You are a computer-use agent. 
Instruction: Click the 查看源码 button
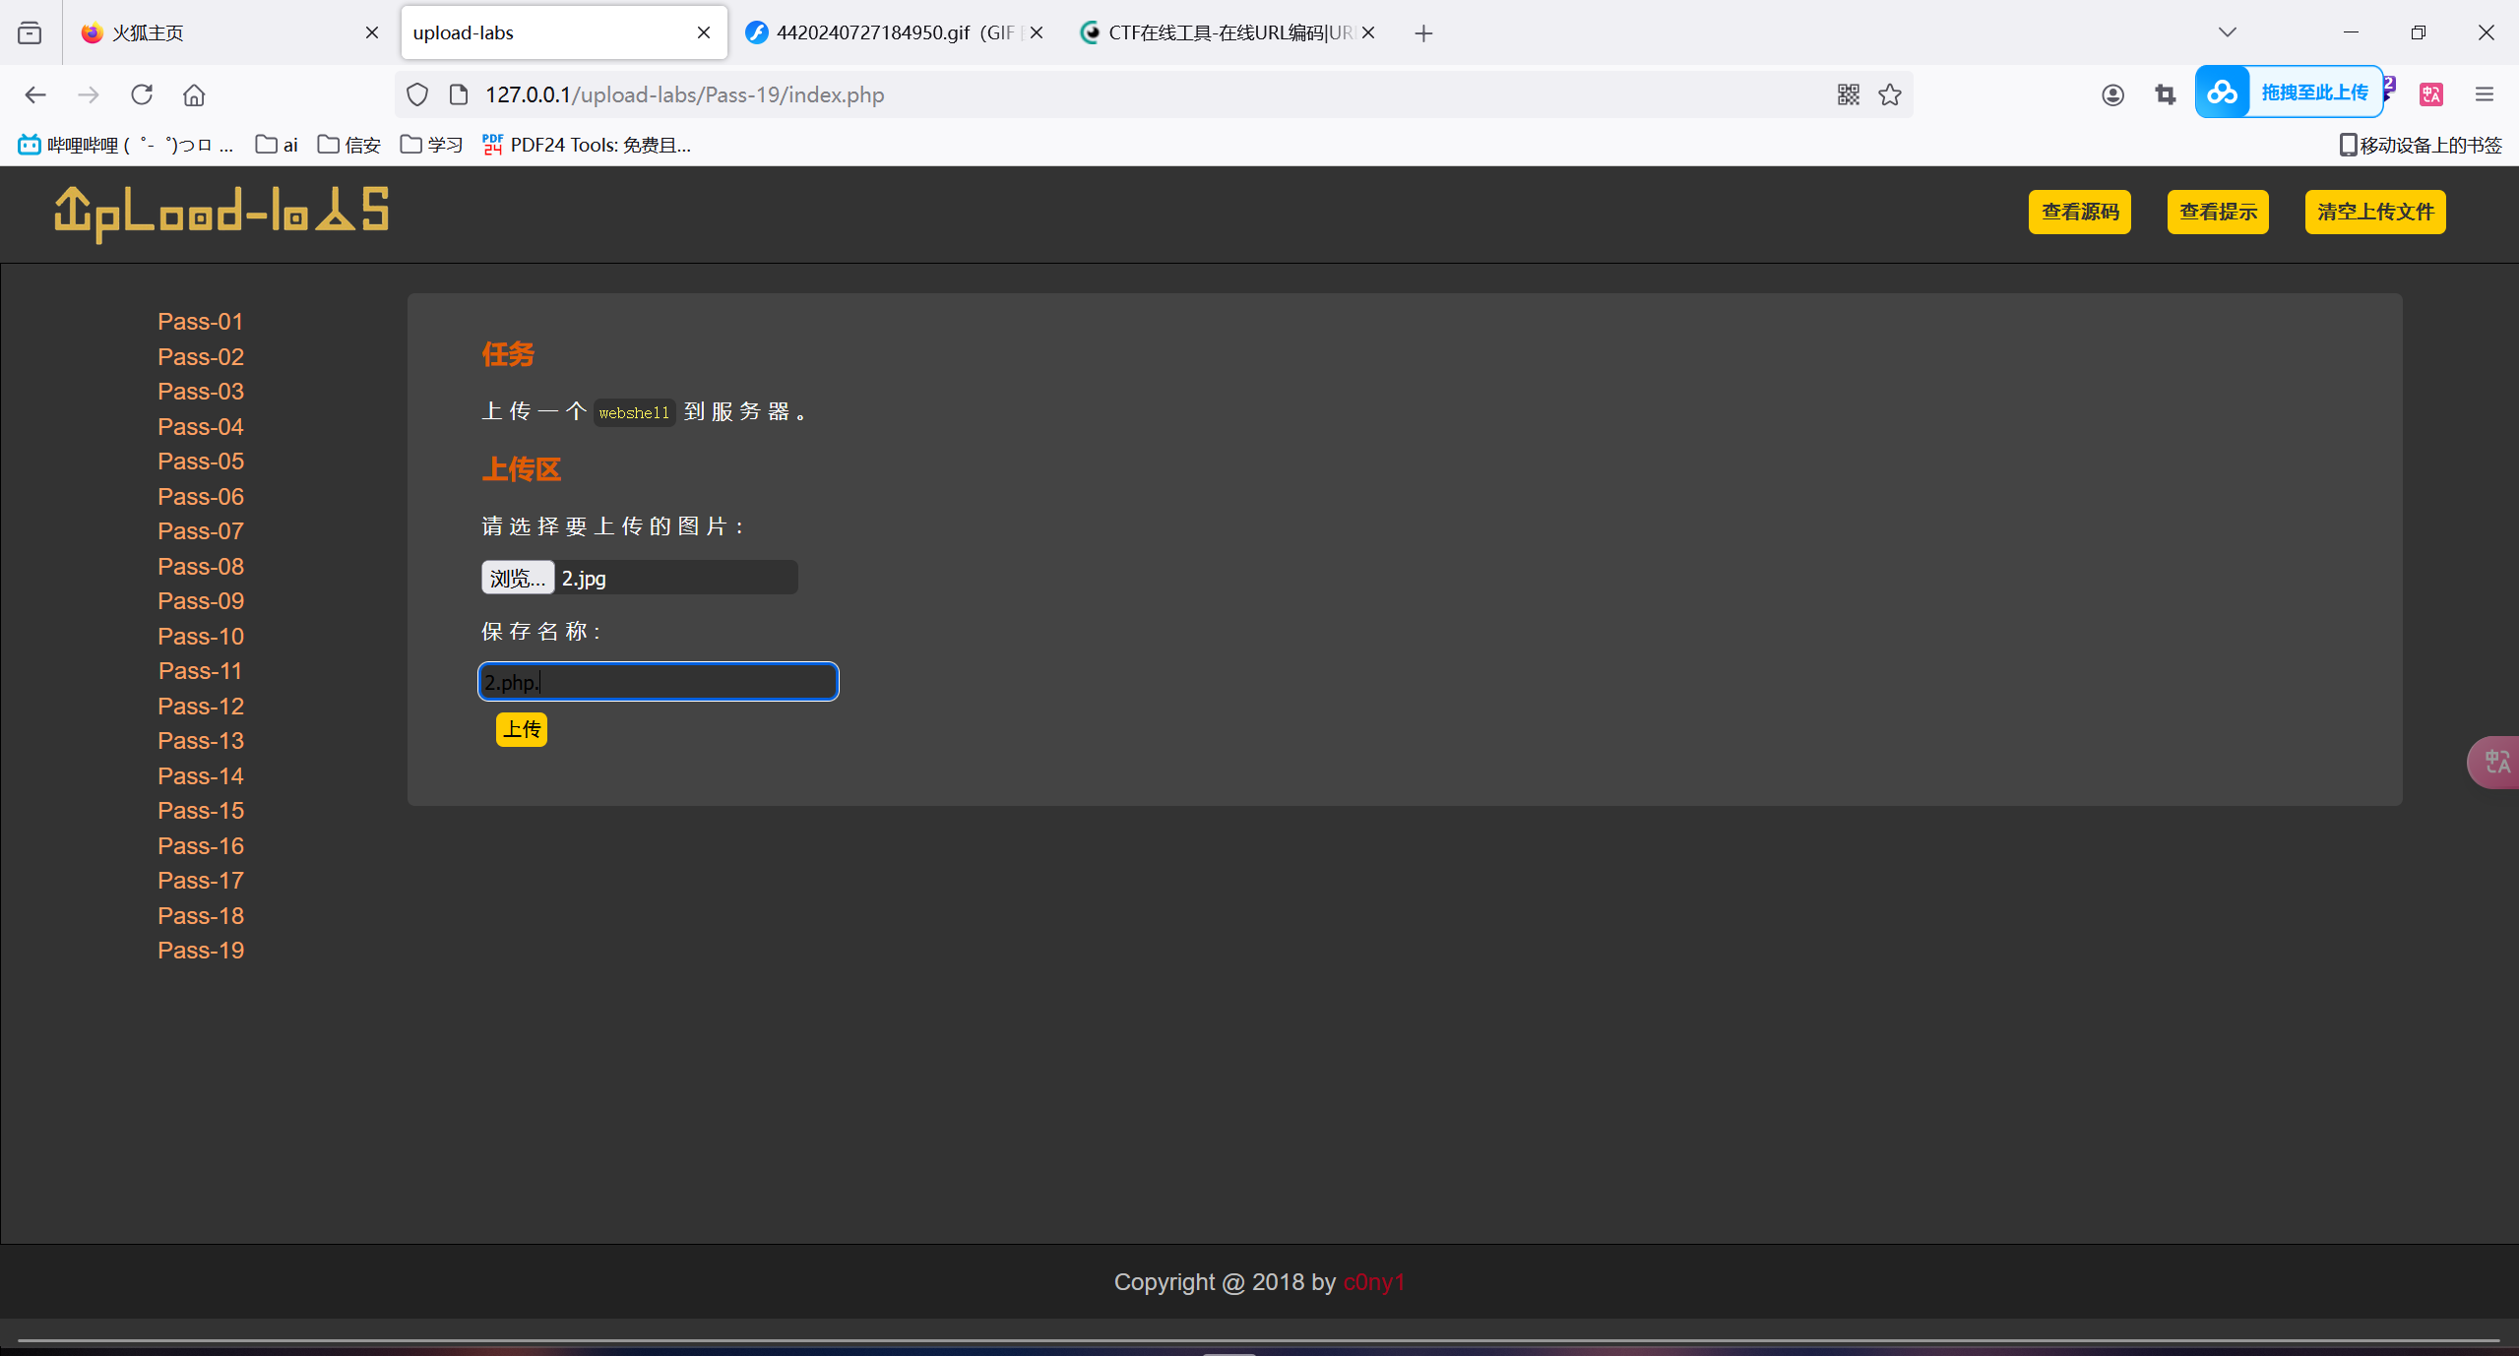[x=2079, y=212]
